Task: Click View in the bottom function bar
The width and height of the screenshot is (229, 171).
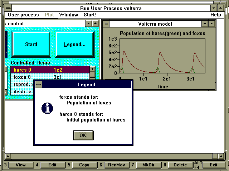Action: tap(21, 165)
